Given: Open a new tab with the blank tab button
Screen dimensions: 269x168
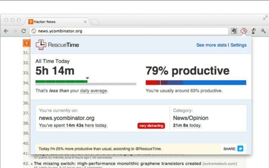Looking at the screenshot, I should [95, 22].
